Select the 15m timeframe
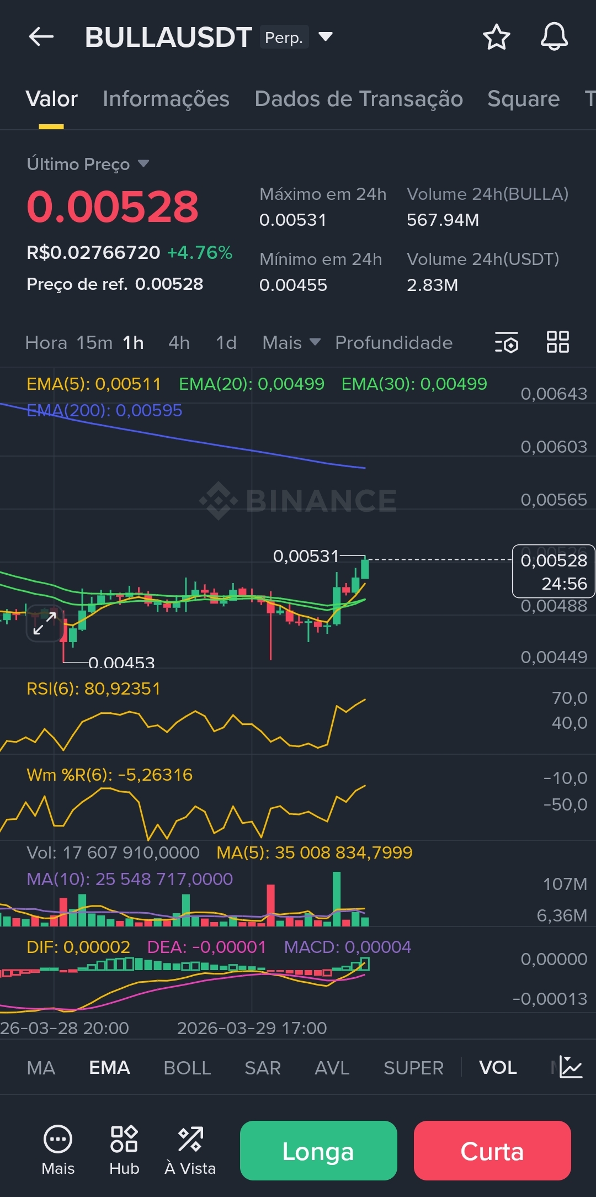The height and width of the screenshot is (1197, 596). [94, 342]
